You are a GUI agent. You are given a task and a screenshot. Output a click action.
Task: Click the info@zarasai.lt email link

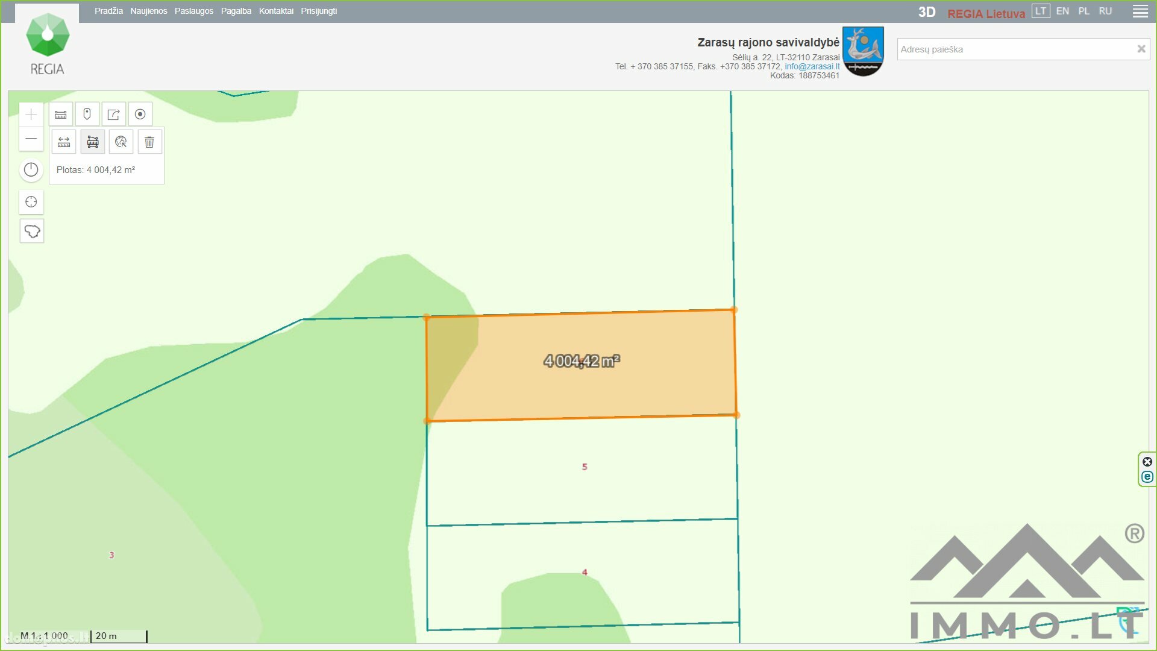click(x=812, y=66)
